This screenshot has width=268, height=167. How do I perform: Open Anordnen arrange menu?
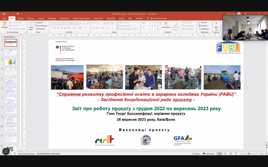coord(166,25)
